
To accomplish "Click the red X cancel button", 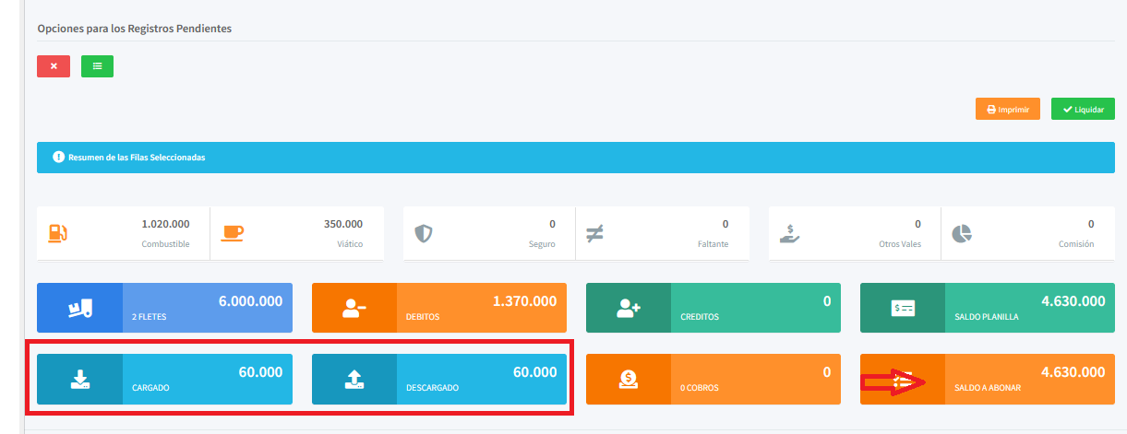I will coord(54,66).
